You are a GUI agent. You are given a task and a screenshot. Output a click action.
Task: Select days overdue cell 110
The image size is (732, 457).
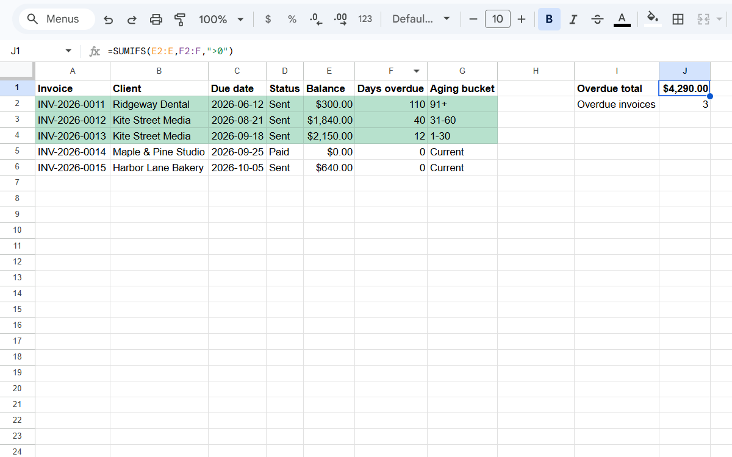click(x=391, y=104)
